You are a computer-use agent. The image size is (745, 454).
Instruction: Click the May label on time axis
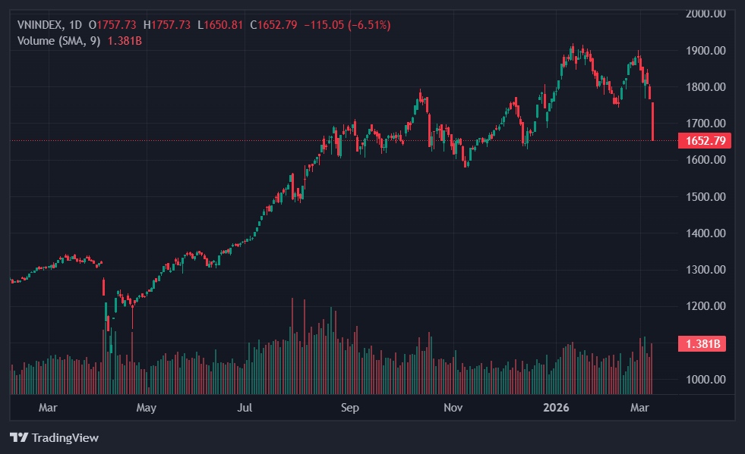(x=146, y=408)
